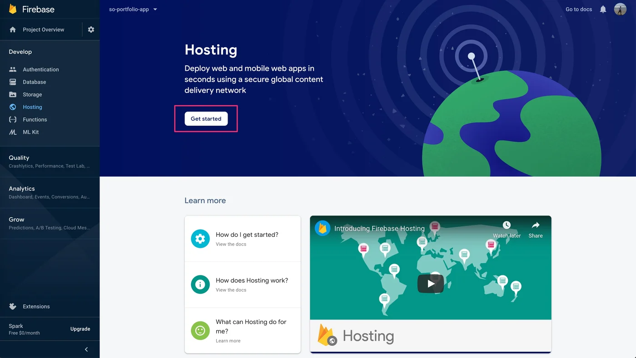Screen dimensions: 636x358
Task: Open the user account avatar
Action: click(x=620, y=9)
